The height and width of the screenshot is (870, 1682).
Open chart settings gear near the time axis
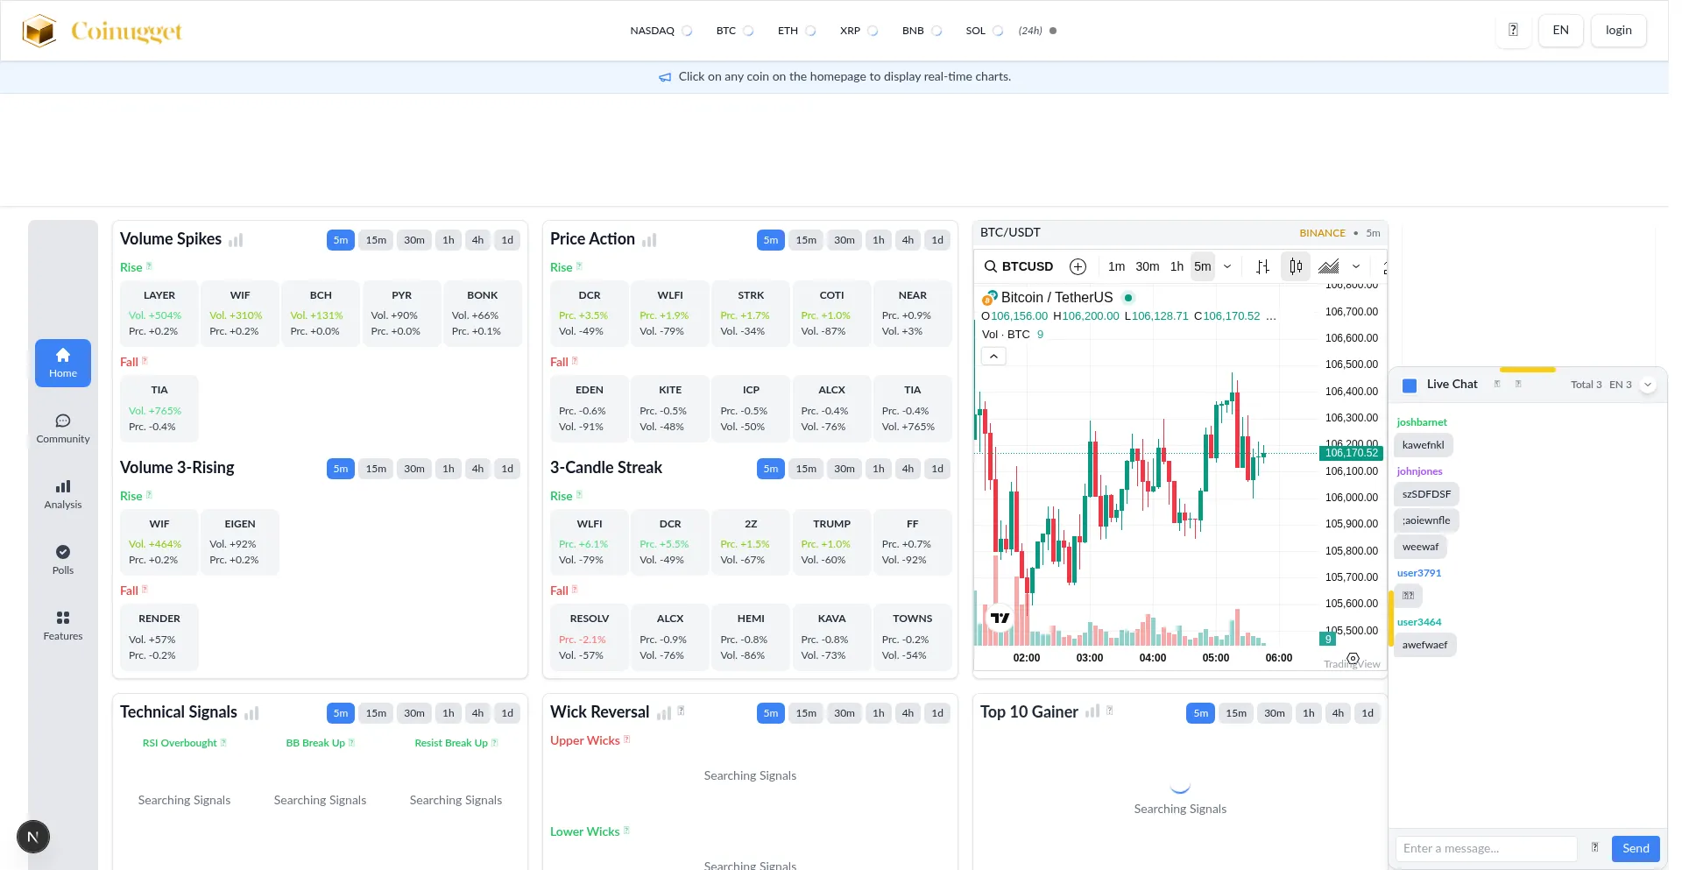(1353, 658)
